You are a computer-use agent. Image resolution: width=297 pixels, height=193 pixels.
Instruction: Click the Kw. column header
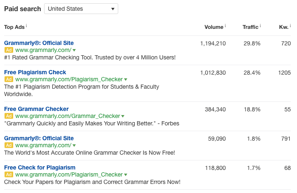click(x=284, y=27)
